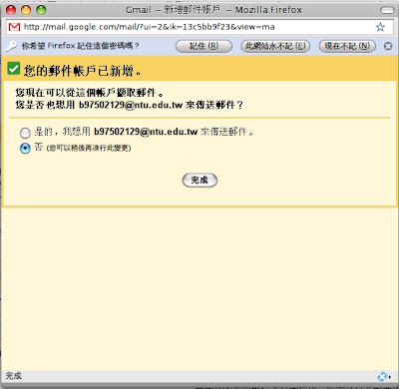The height and width of the screenshot is (389, 399).
Task: Click the green zoom window button
Action: [41, 10]
